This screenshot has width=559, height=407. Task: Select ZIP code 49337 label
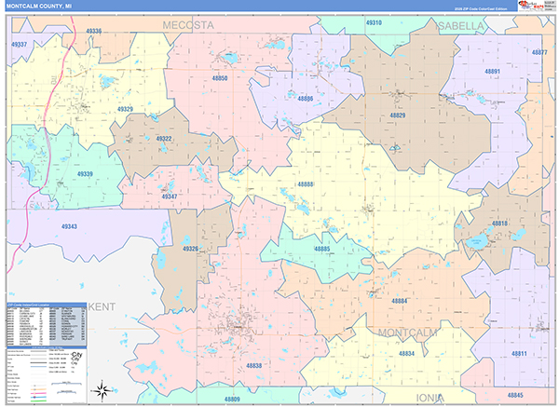(19, 45)
